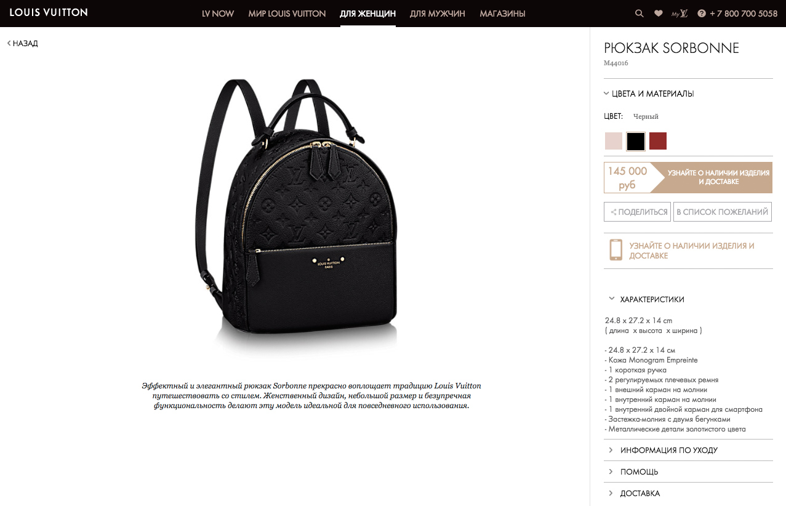Open the MyLV account icon
Screen dimensions: 786x506
click(680, 14)
